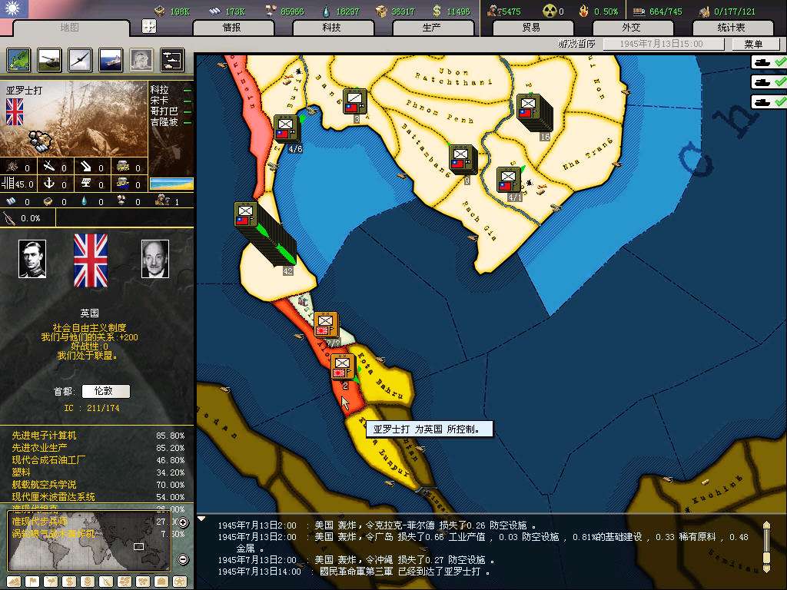Select the air units plane icon
Viewport: 787px width, 590px height.
80,59
